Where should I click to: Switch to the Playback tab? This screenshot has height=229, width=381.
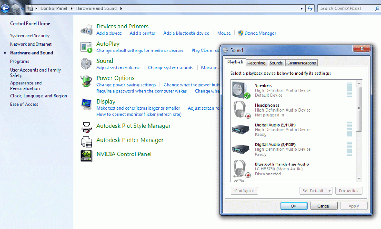[235, 62]
